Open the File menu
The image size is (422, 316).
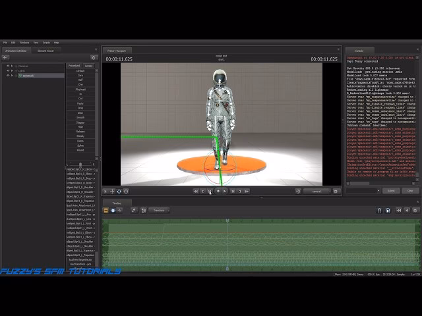(x=5, y=43)
